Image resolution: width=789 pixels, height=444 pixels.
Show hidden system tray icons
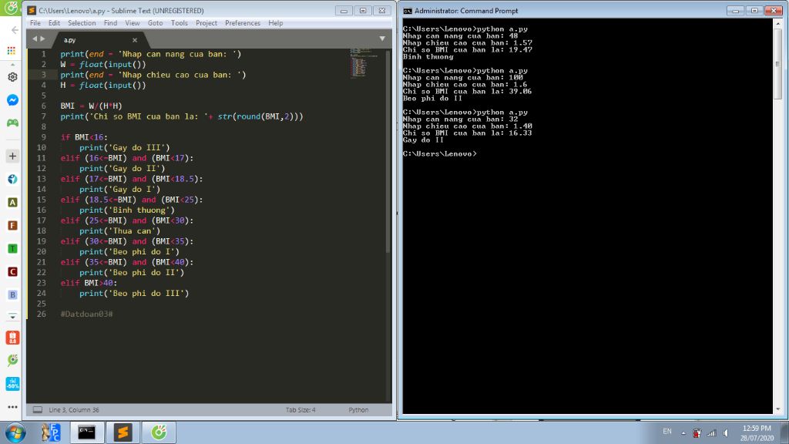[x=683, y=432]
